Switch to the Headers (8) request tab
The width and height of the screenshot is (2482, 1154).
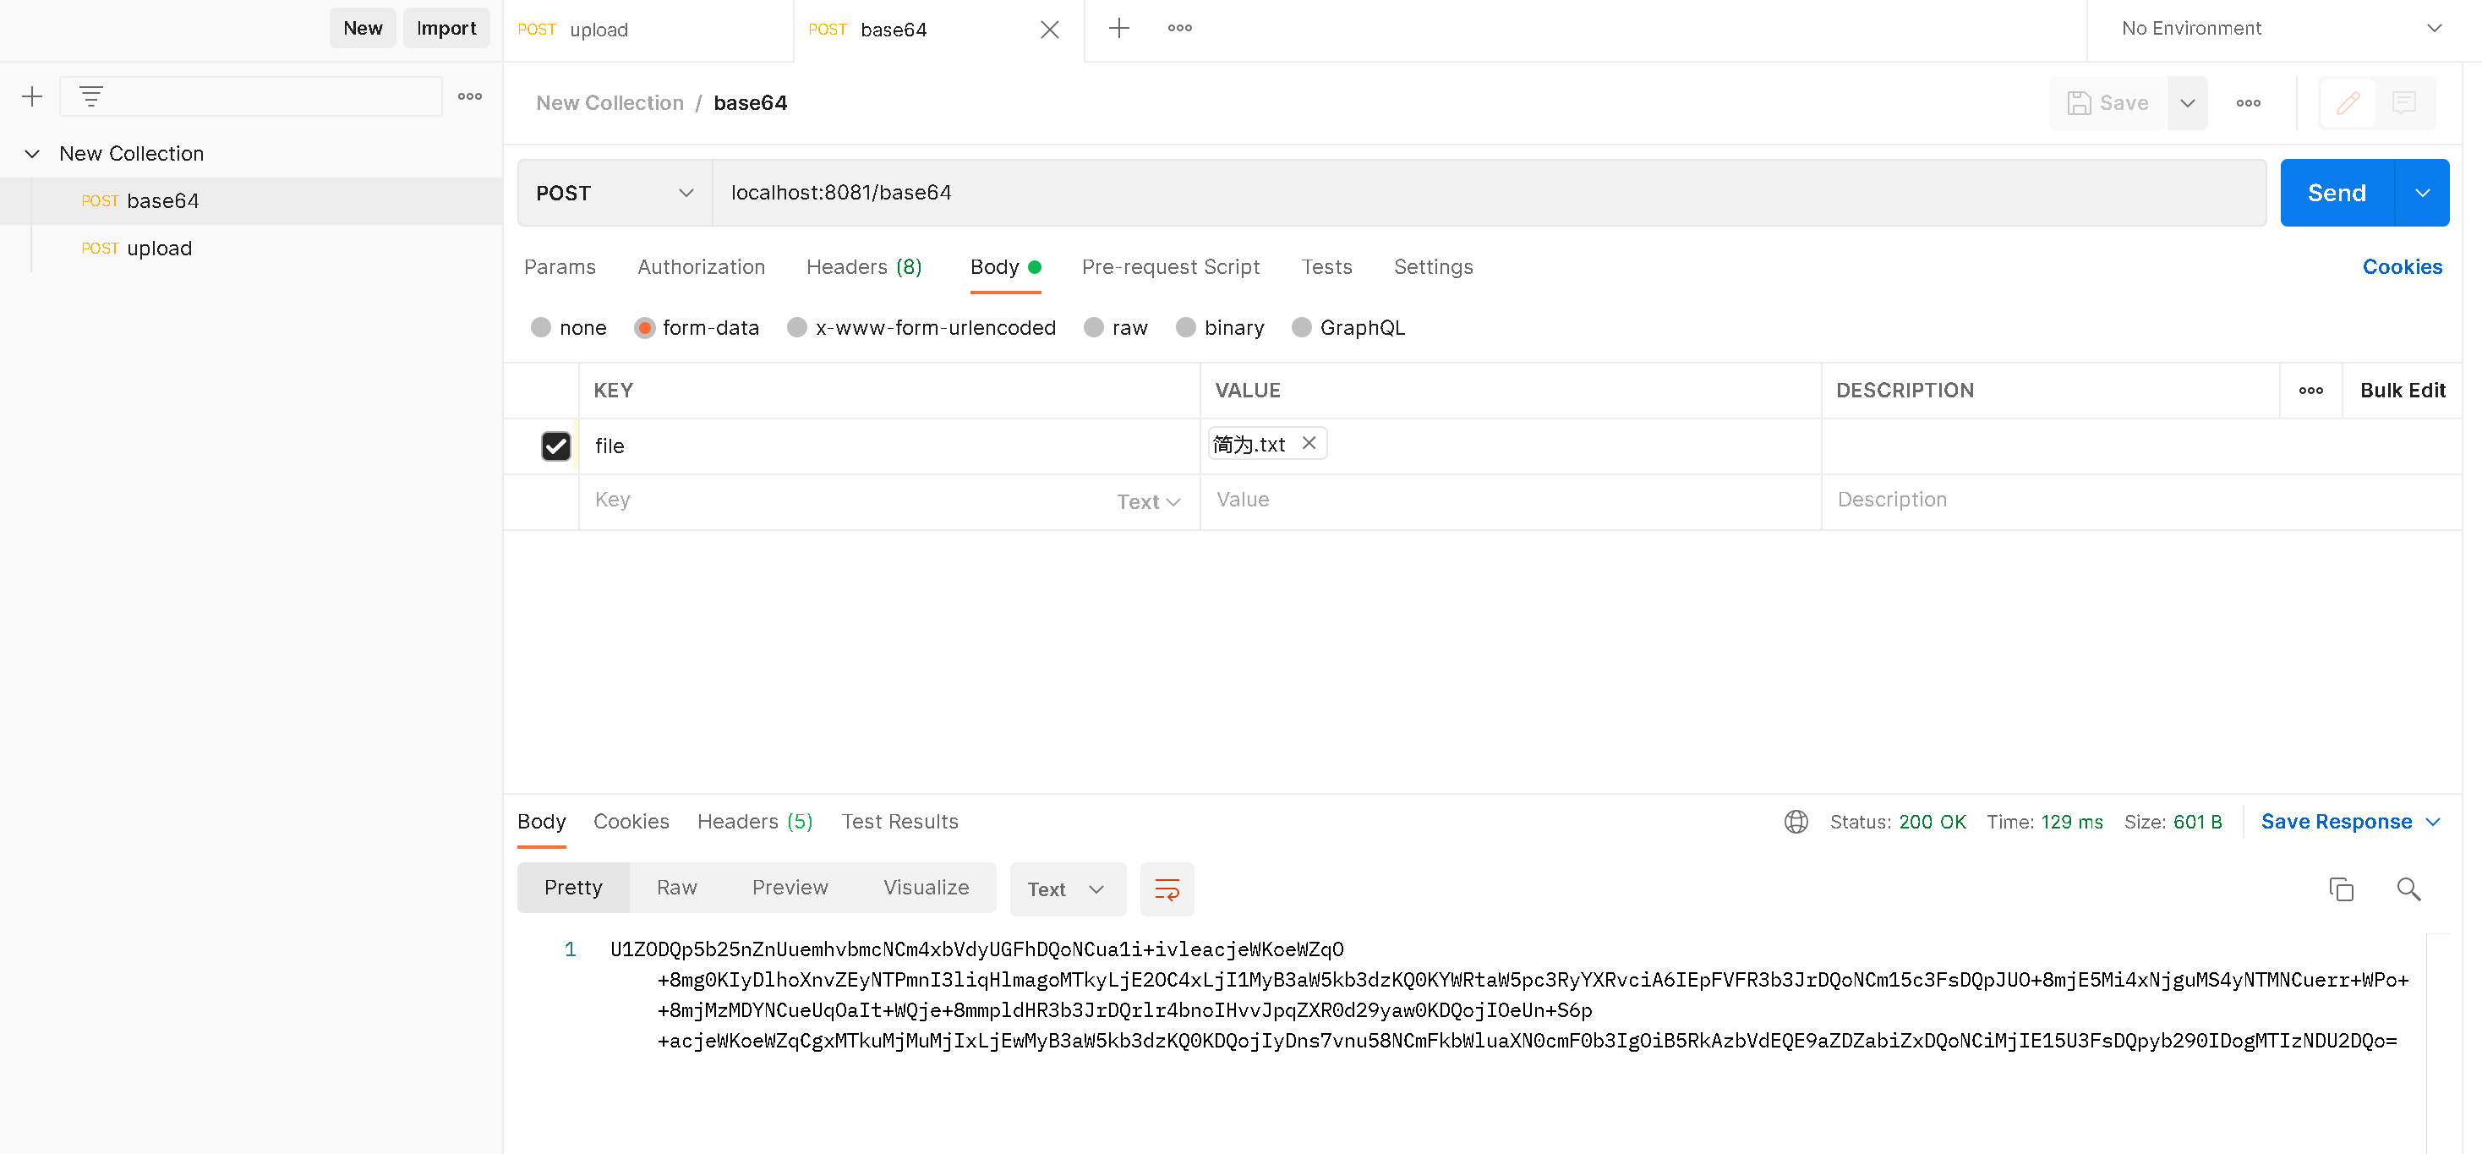click(863, 267)
